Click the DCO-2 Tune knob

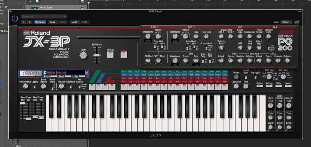196,36
